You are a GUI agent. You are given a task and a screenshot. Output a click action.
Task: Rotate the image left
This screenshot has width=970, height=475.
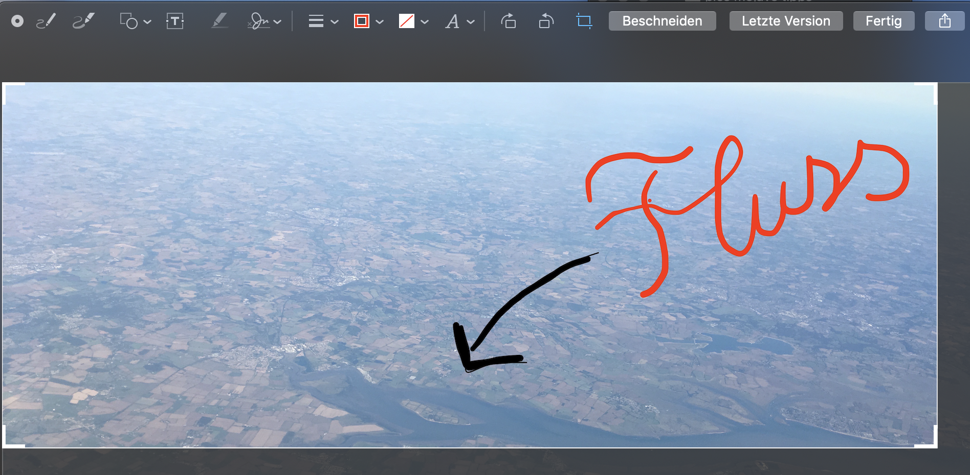click(x=546, y=21)
